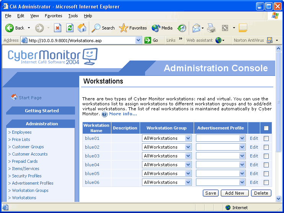Click the Edit link for blue01
The width and height of the screenshot is (284, 213).
click(x=254, y=138)
